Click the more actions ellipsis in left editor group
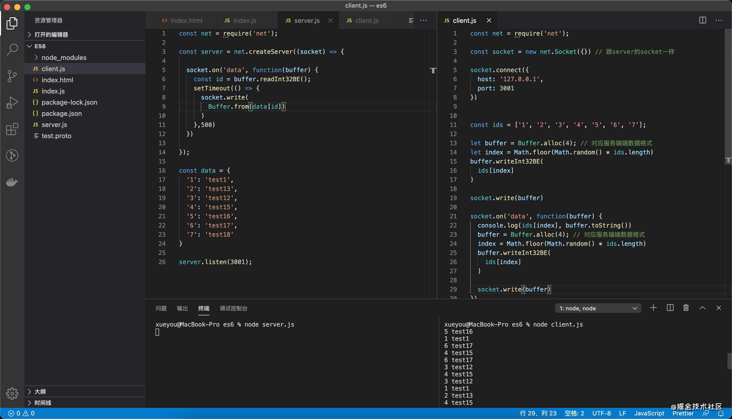The height and width of the screenshot is (419, 732). click(423, 20)
